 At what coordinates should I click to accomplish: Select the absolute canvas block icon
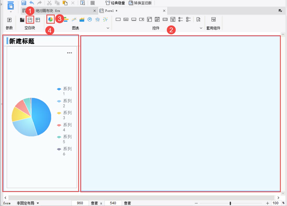[30, 20]
